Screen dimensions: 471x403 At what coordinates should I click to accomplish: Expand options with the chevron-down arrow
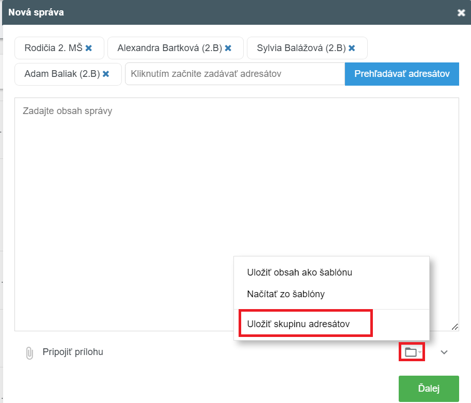[444, 352]
